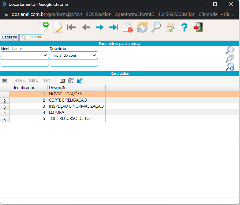
Task: Click the red exit door icon
Action: 198,27
